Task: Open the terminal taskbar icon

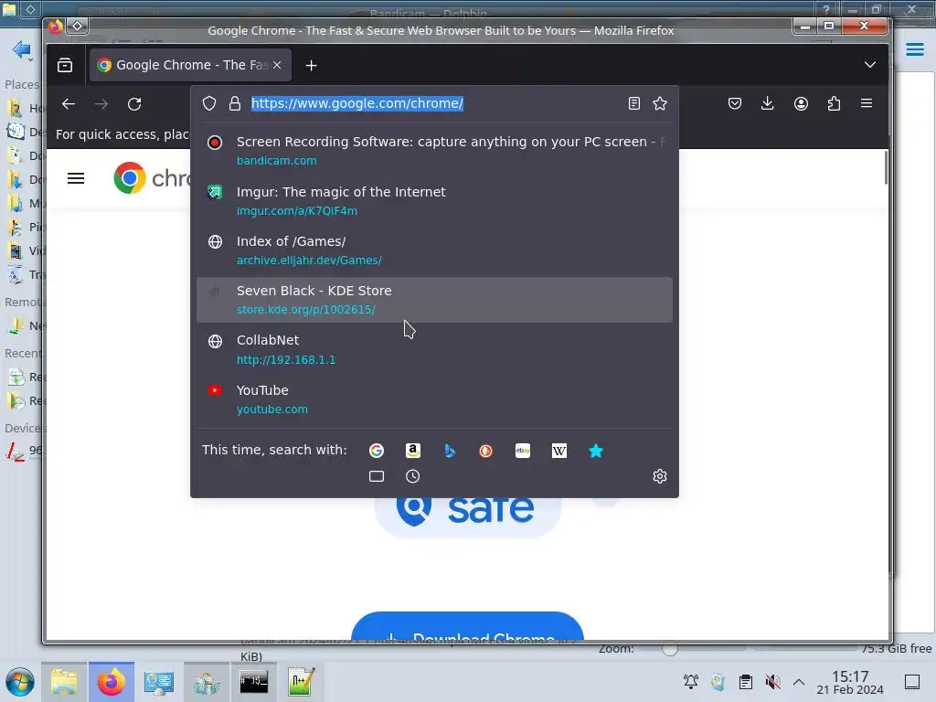Action: pyautogui.click(x=254, y=682)
